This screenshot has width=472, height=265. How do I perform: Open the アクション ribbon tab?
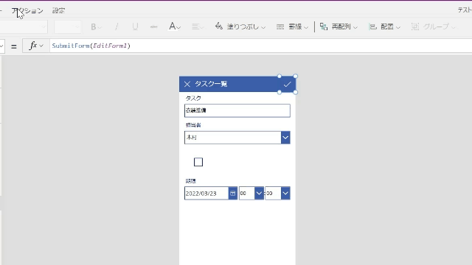pyautogui.click(x=27, y=10)
